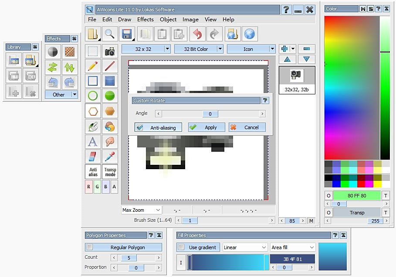
Task: Open the magnifier search icon
Action: tap(109, 34)
